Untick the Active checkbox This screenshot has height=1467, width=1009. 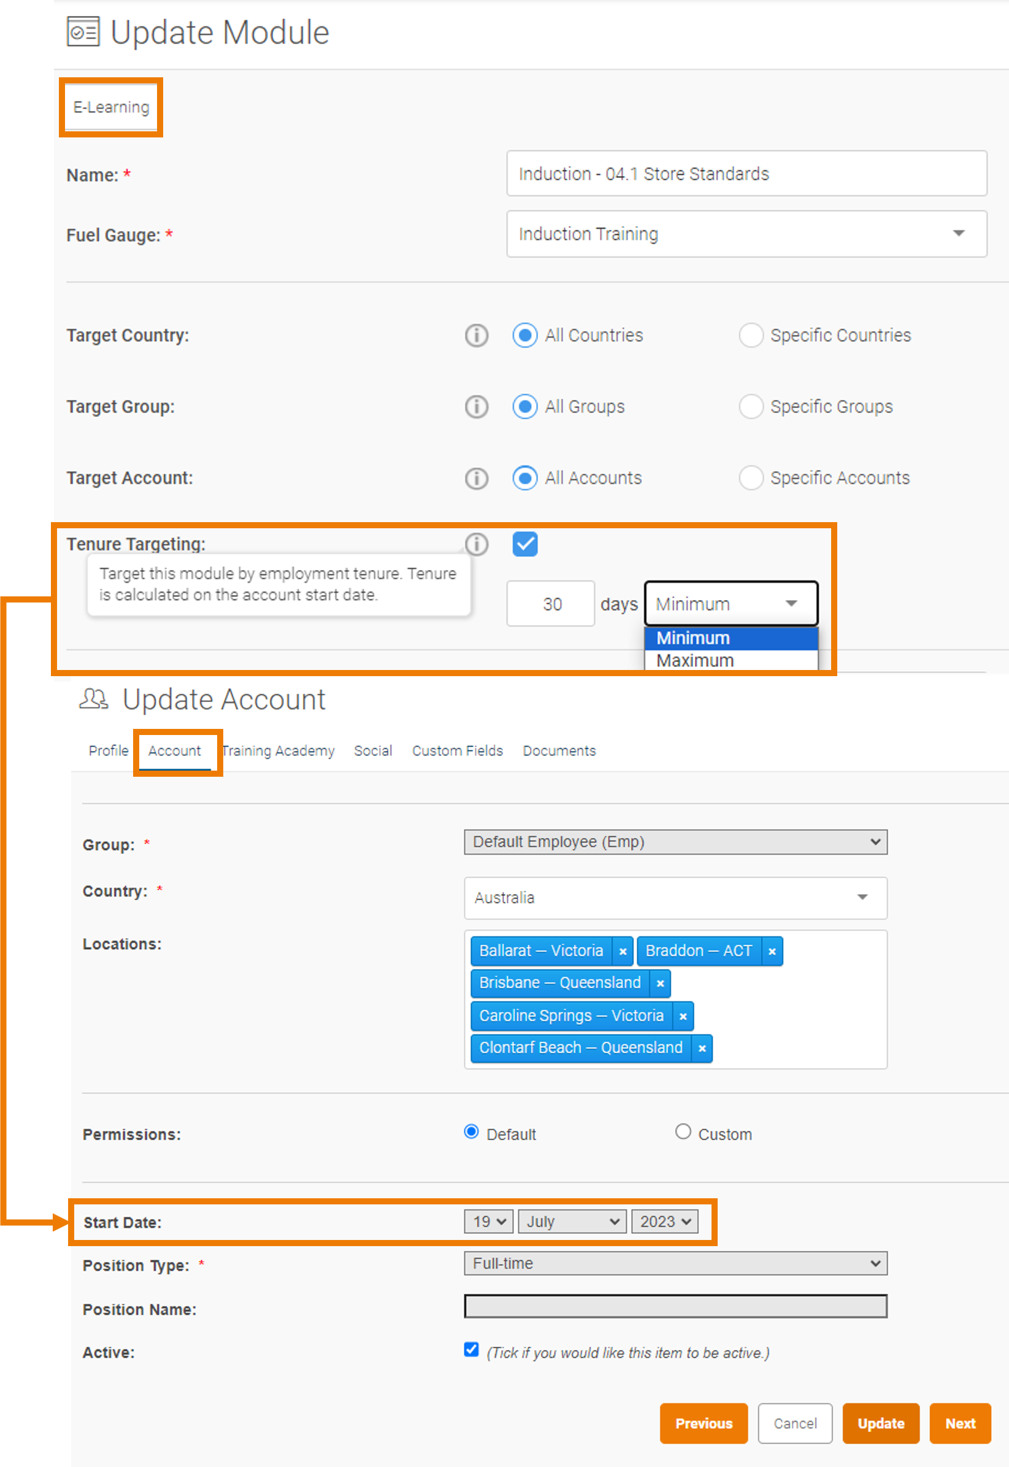coord(471,1349)
